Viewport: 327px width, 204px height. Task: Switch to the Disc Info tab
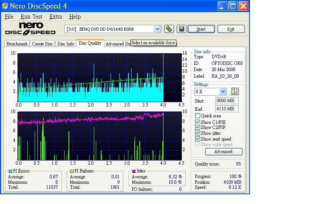pos(66,44)
